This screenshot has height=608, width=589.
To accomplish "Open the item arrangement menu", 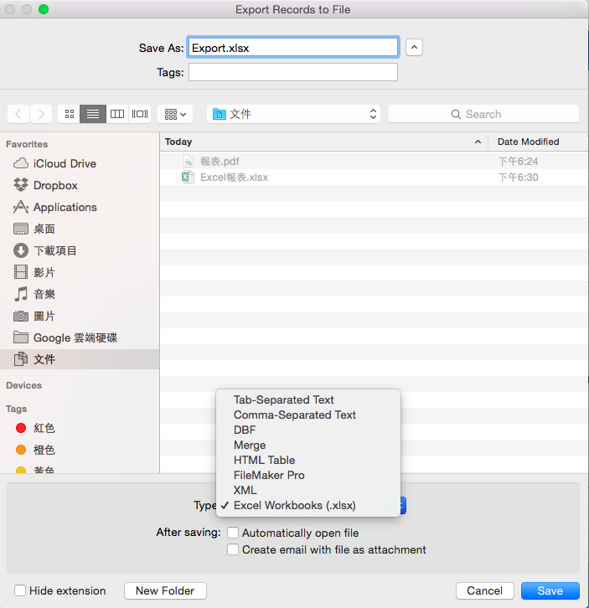I will pos(175,114).
